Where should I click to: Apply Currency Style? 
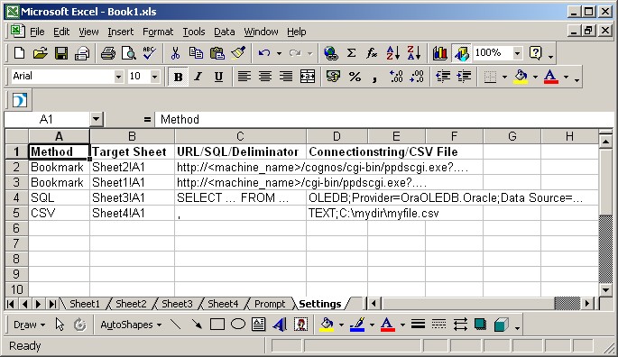pyautogui.click(x=333, y=77)
